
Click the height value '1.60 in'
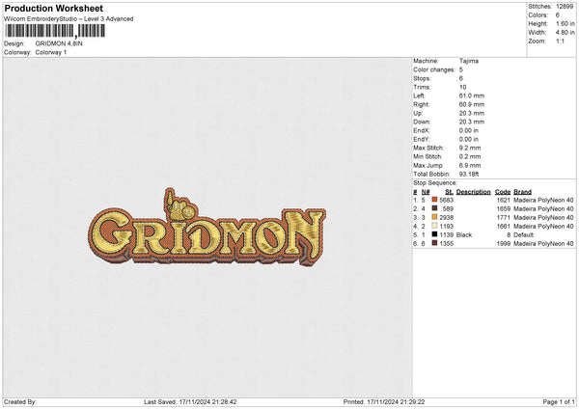[565, 23]
